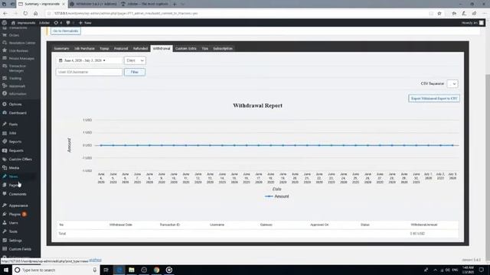This screenshot has width=490, height=275.
Task: Open User Reviews star icon
Action: (5, 50)
